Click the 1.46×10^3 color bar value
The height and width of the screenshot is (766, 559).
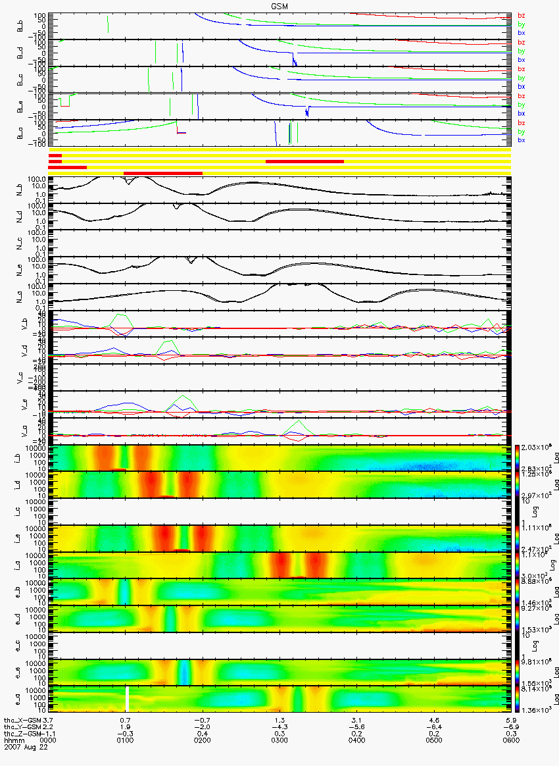pos(535,603)
